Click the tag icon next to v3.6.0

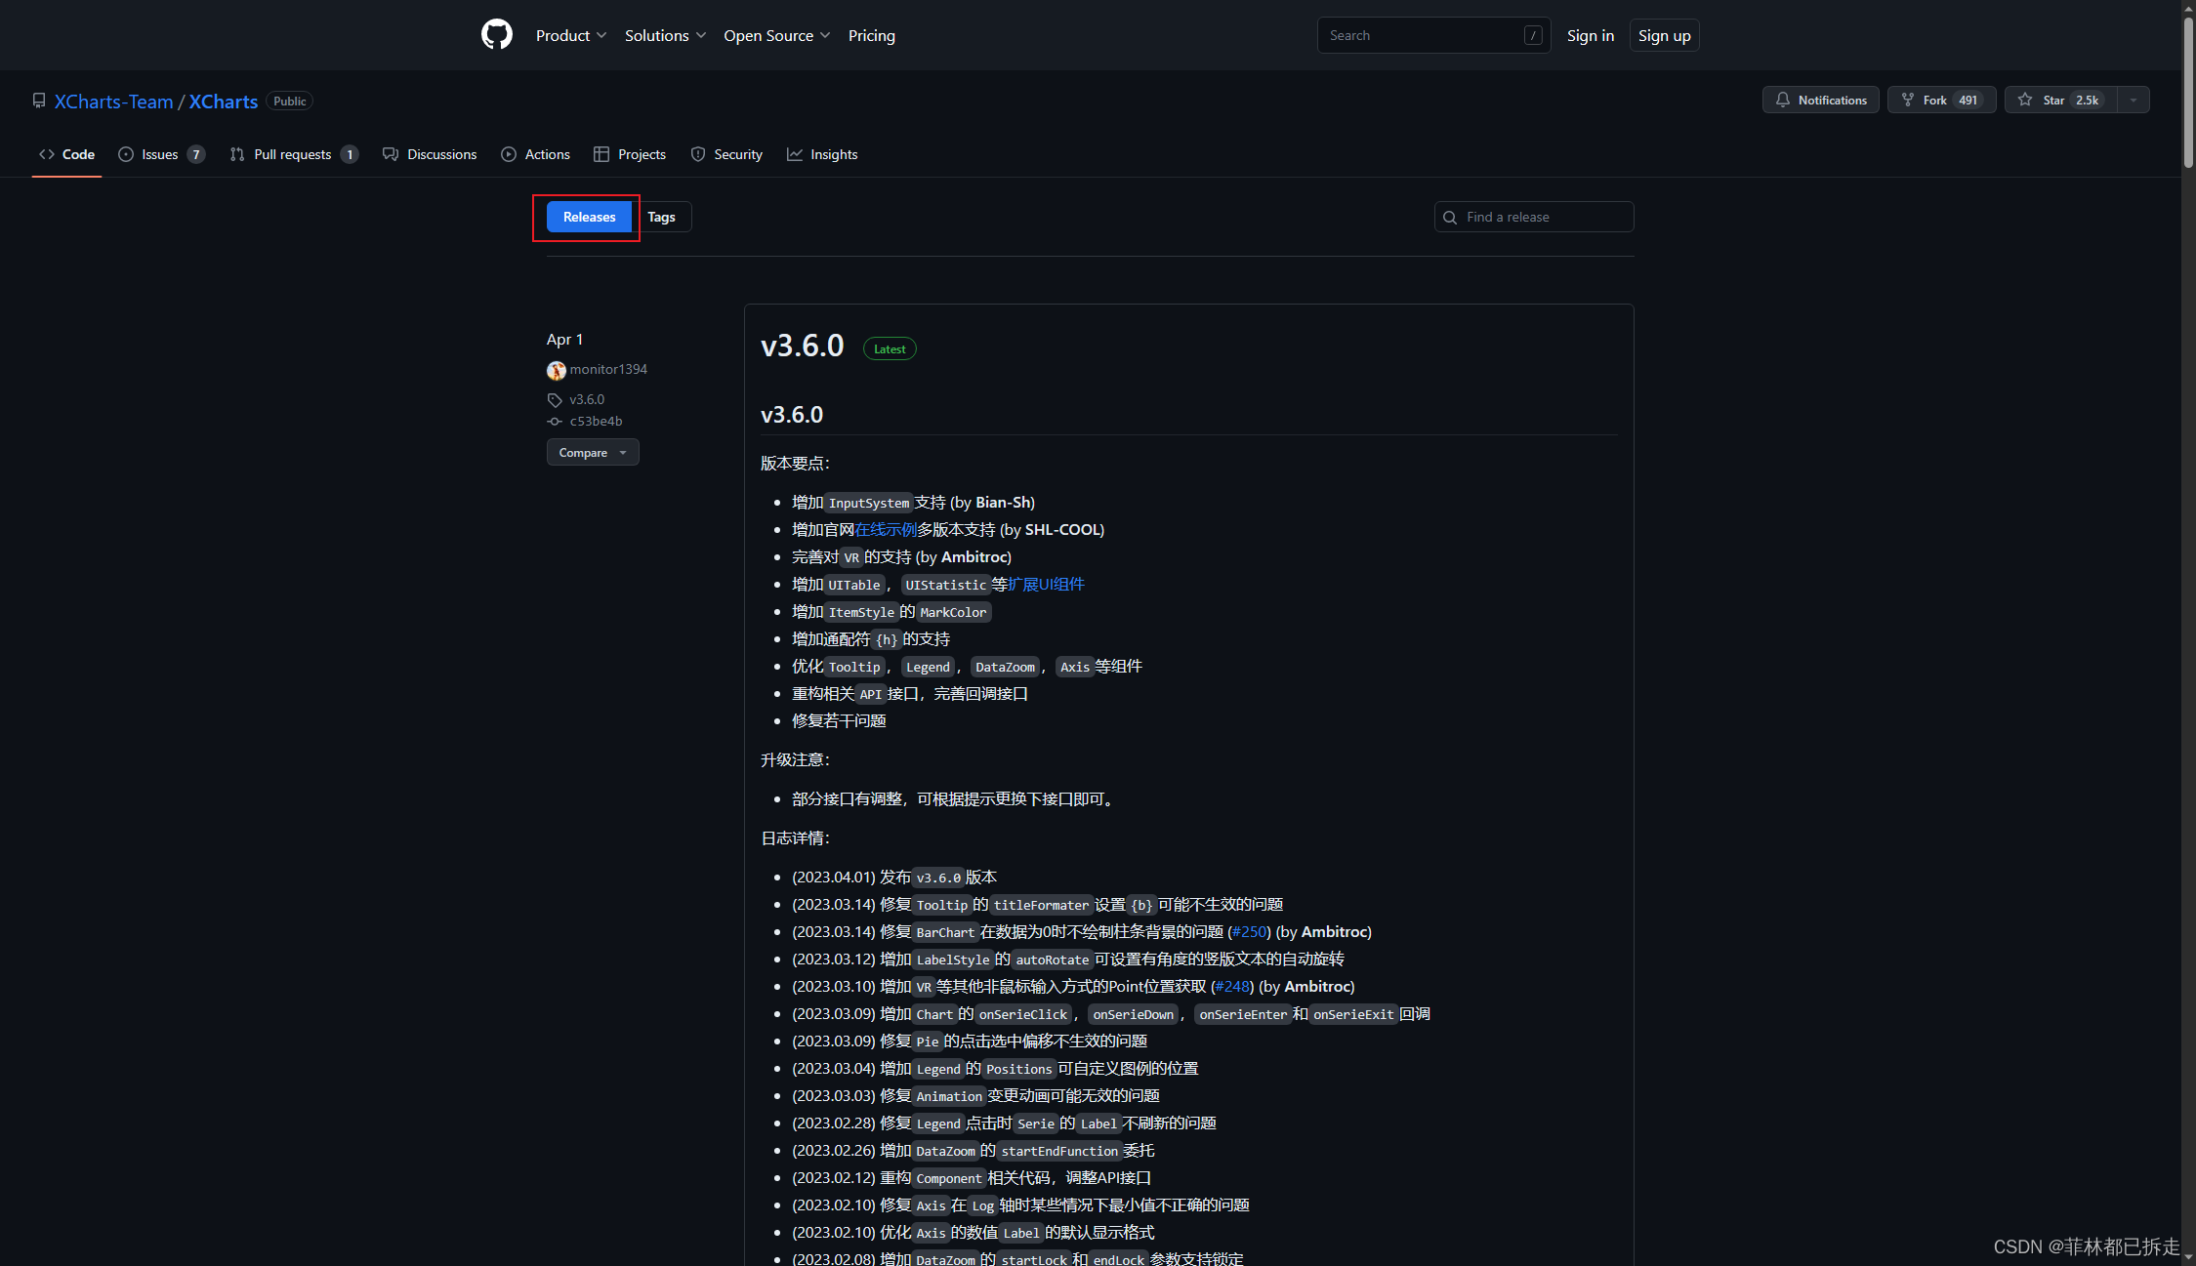(x=554, y=399)
